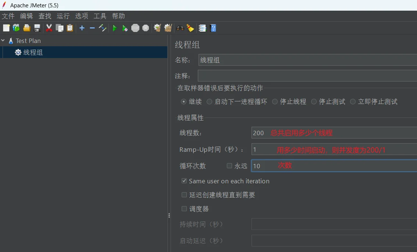The height and width of the screenshot is (252, 417).
Task: Click the 持续时间（秒） field
Action: point(334,224)
